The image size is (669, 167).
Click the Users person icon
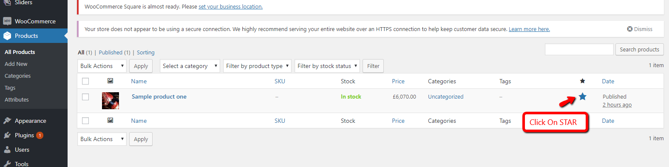(x=7, y=150)
